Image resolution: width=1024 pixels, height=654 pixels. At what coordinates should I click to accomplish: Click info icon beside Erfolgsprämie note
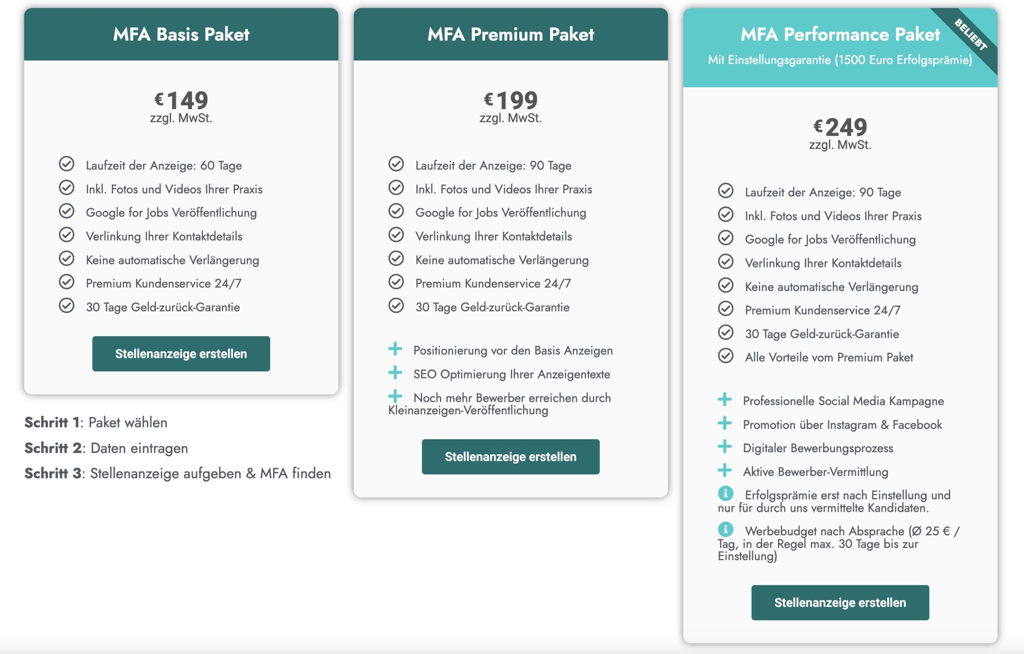(x=726, y=493)
